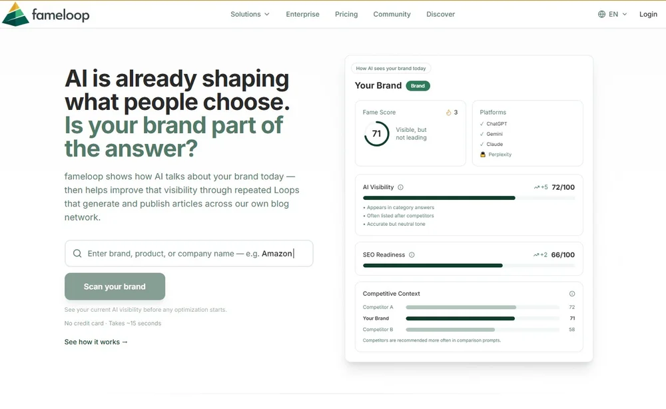
Task: Expand the Solutions dropdown menu
Action: pos(250,14)
